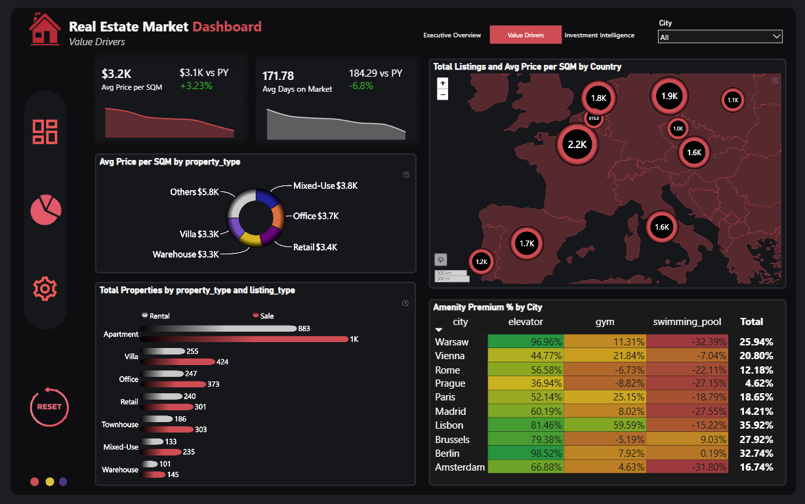Click the Avg Days on Market card
The width and height of the screenshot is (805, 504).
pos(337,98)
